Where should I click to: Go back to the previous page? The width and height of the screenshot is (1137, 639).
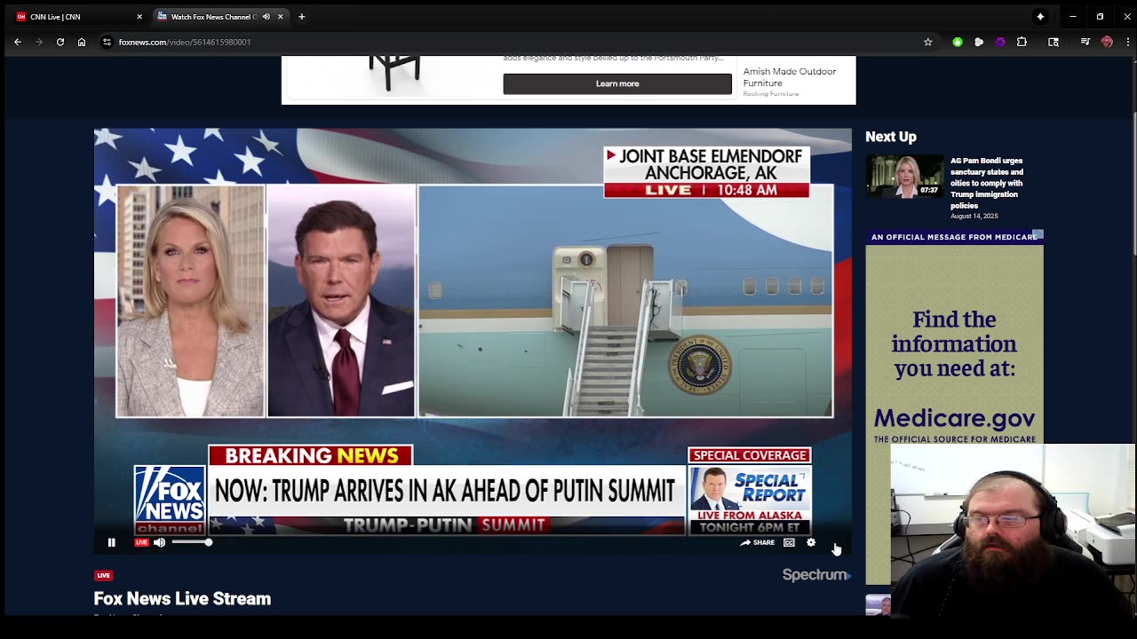(18, 42)
